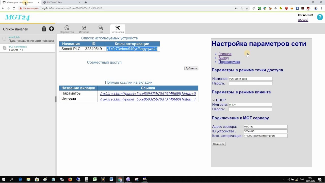This screenshot has height=183, width=325.
Task: Click the left panel collapse handle
Action: pyautogui.click(x=56, y=99)
